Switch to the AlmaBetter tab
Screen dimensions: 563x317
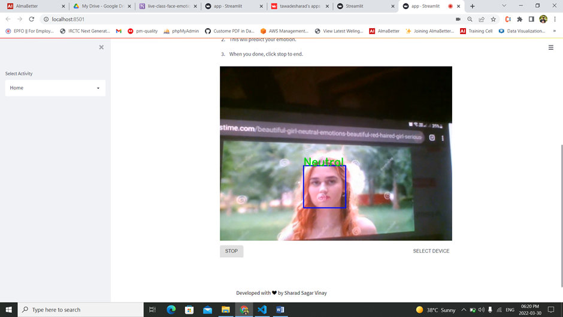click(x=35, y=6)
